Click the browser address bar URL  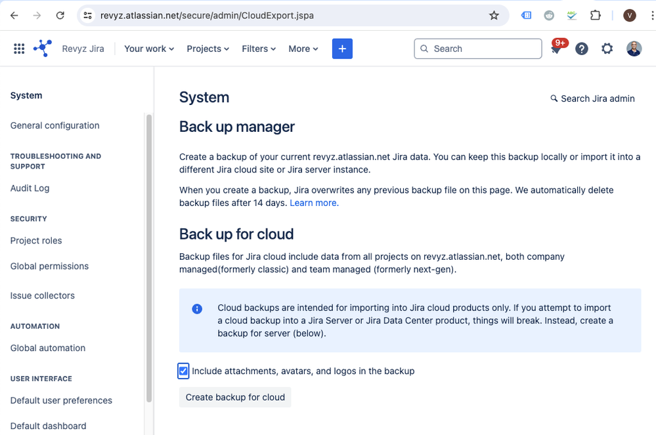(x=207, y=16)
